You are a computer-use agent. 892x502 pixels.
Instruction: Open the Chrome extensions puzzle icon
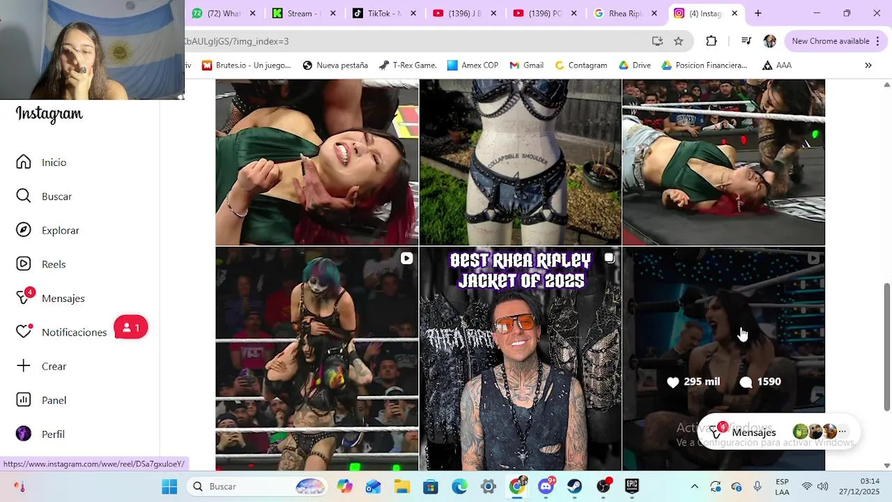712,41
